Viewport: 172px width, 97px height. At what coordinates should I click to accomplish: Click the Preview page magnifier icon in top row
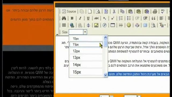(98, 11)
